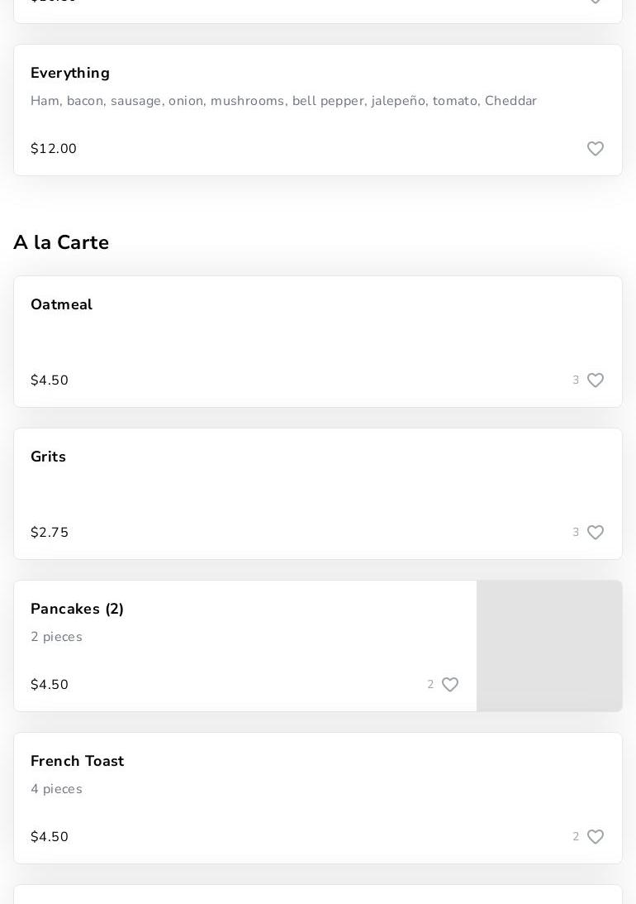Click the like count on French Toast
Viewport: 636px width, 904px height.
point(576,837)
